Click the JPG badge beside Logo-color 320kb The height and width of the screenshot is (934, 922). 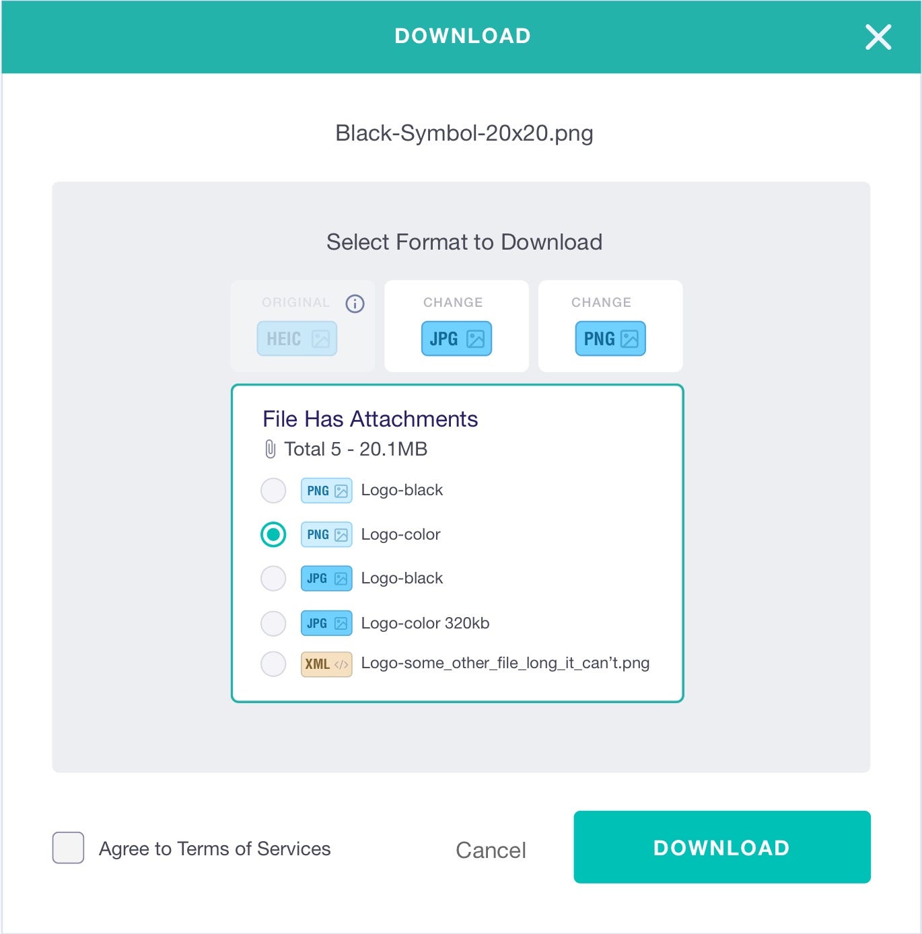(326, 623)
